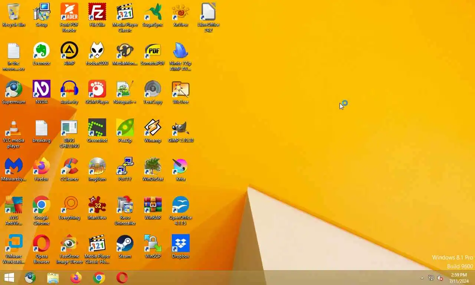Select the WinDirStat desktop shortcut

coord(153,170)
